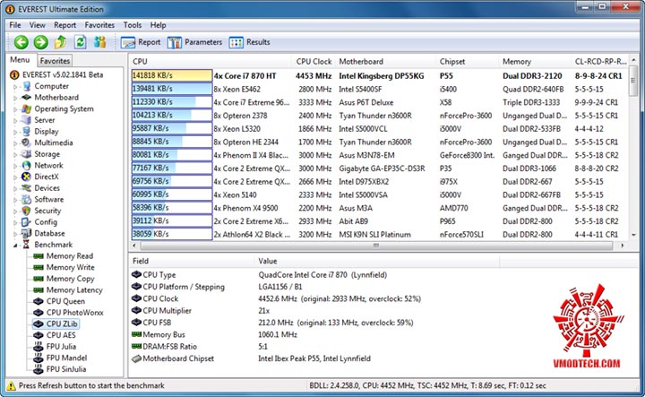This screenshot has width=645, height=397.
Task: Expand the Display tree node
Action: coord(15,132)
